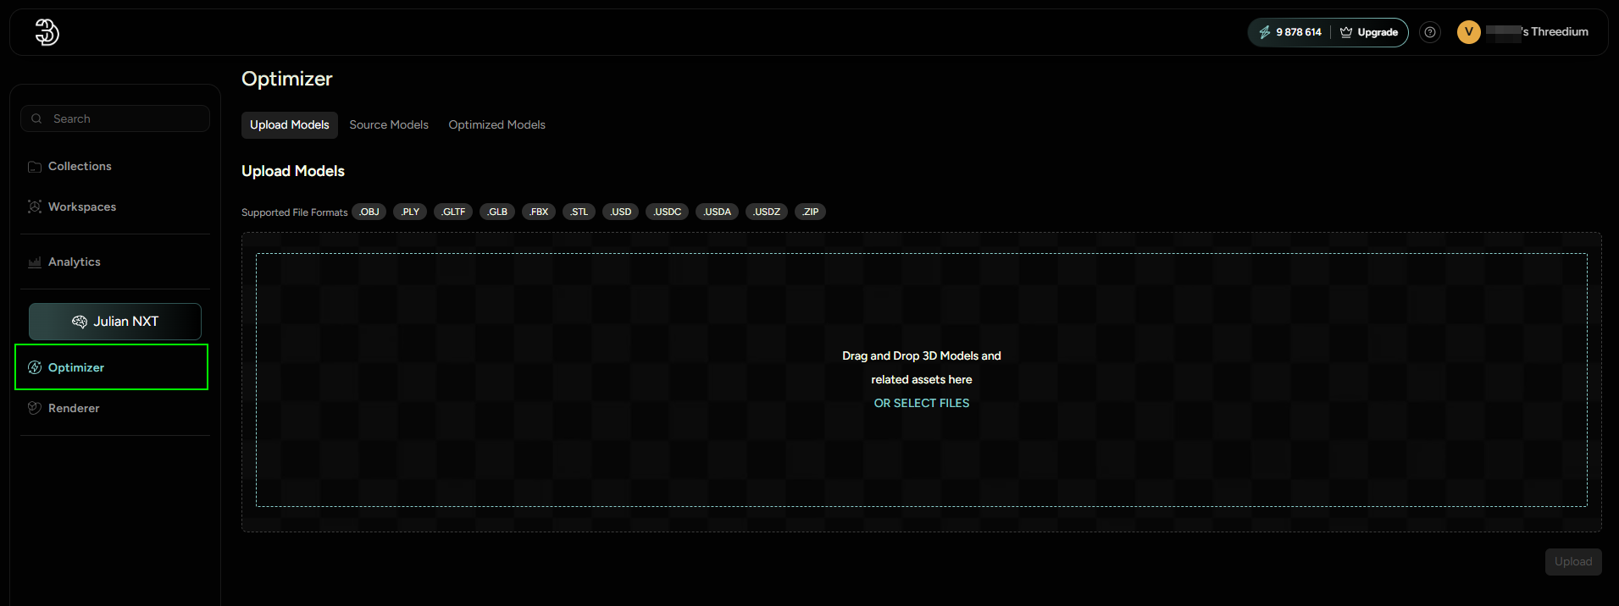
Task: Click the user avatar V icon
Action: pyautogui.click(x=1468, y=32)
